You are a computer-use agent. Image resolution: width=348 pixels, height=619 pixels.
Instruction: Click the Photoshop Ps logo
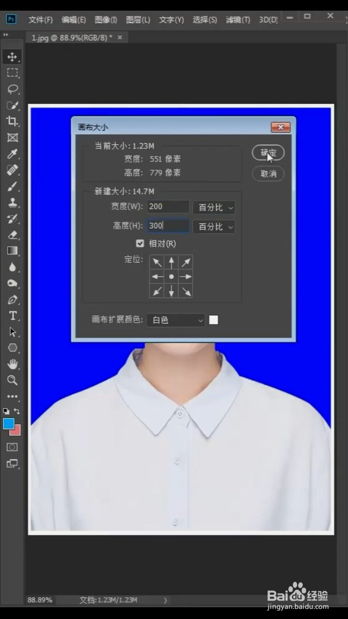11,19
